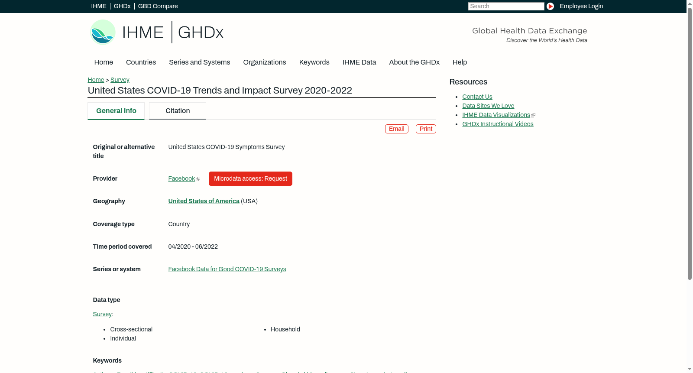Click the Email button
The width and height of the screenshot is (693, 373).
396,129
